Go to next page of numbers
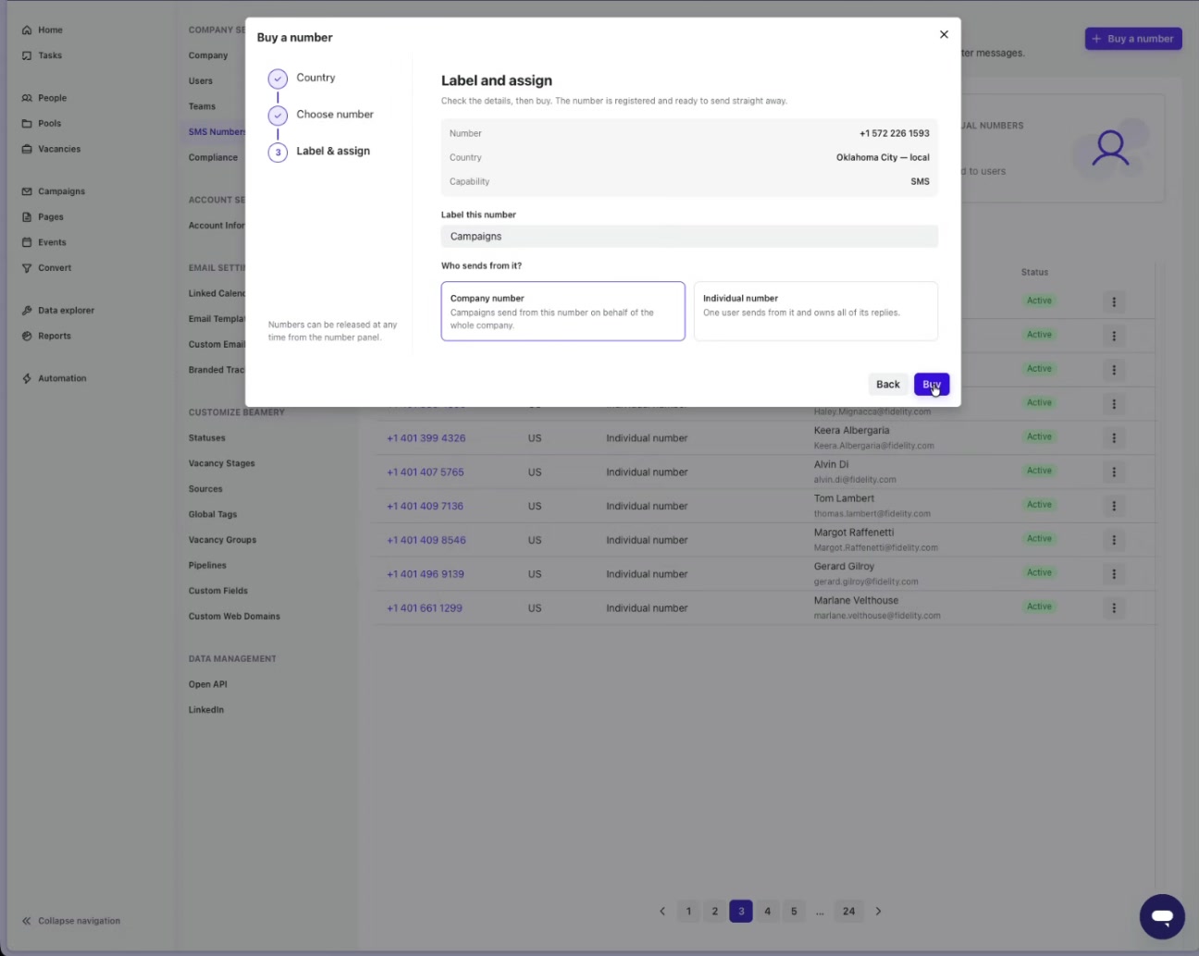The image size is (1199, 956). (878, 912)
